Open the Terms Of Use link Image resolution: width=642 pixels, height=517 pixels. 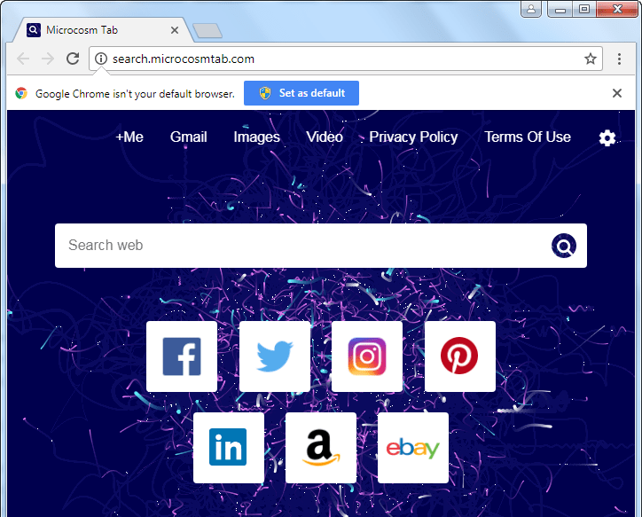[x=528, y=137]
